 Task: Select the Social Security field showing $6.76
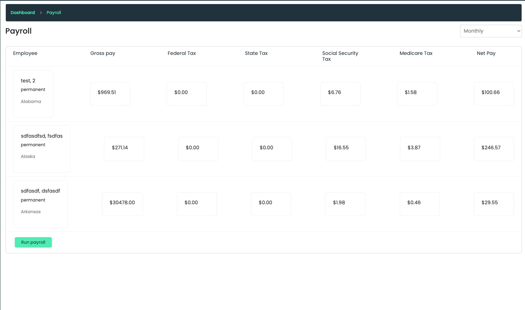[340, 94]
